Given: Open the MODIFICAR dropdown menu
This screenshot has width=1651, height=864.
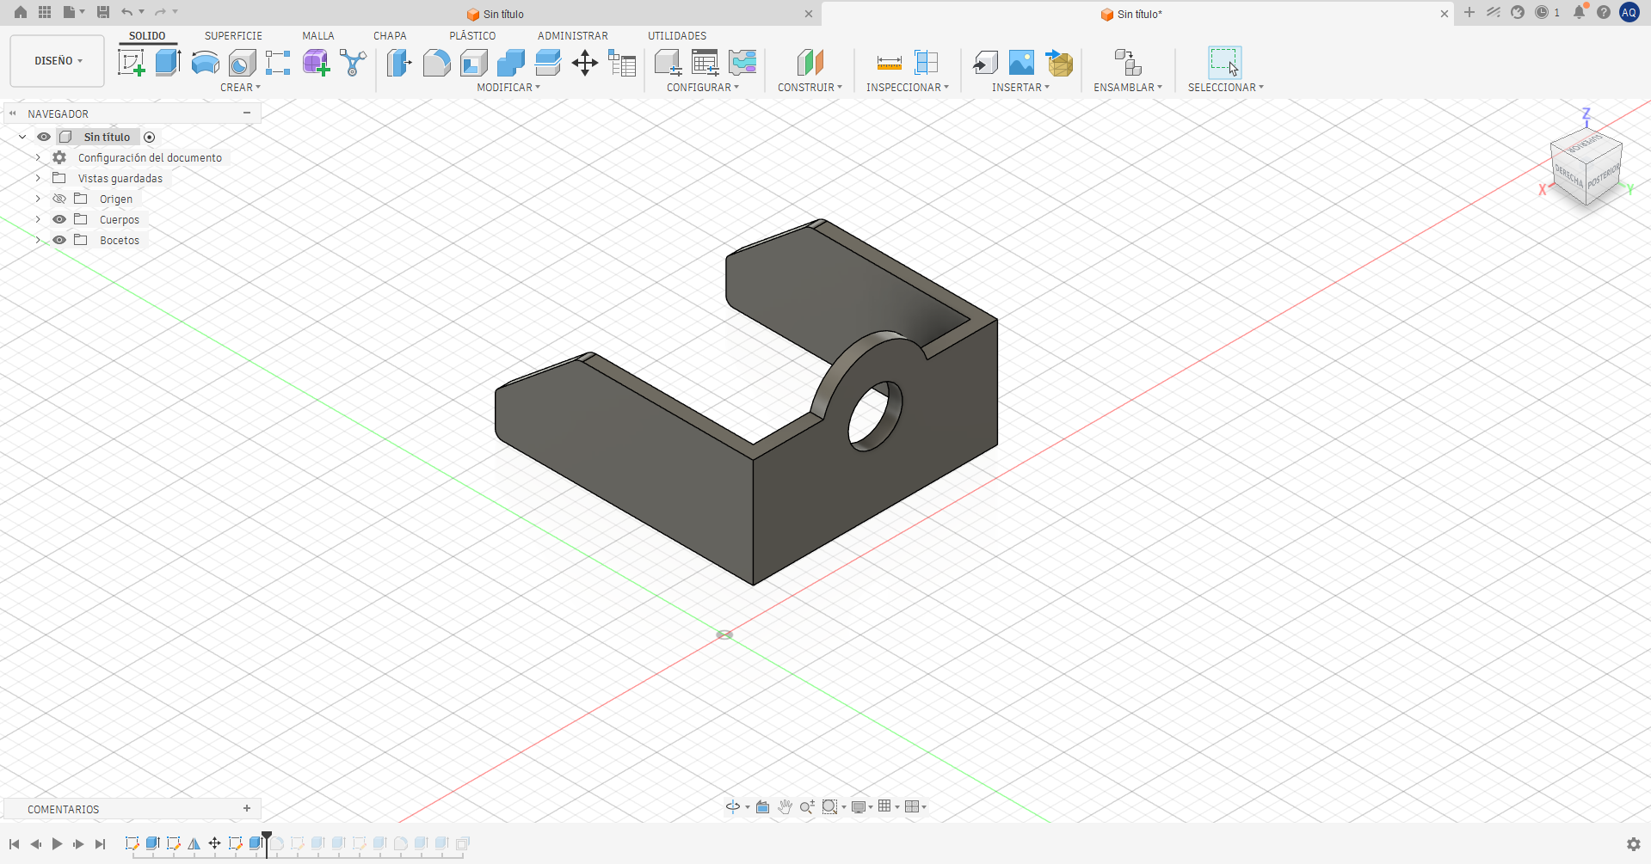Looking at the screenshot, I should pyautogui.click(x=508, y=87).
